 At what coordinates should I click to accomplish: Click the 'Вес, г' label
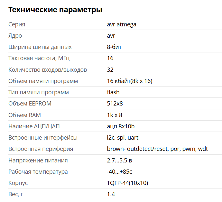point(15,194)
